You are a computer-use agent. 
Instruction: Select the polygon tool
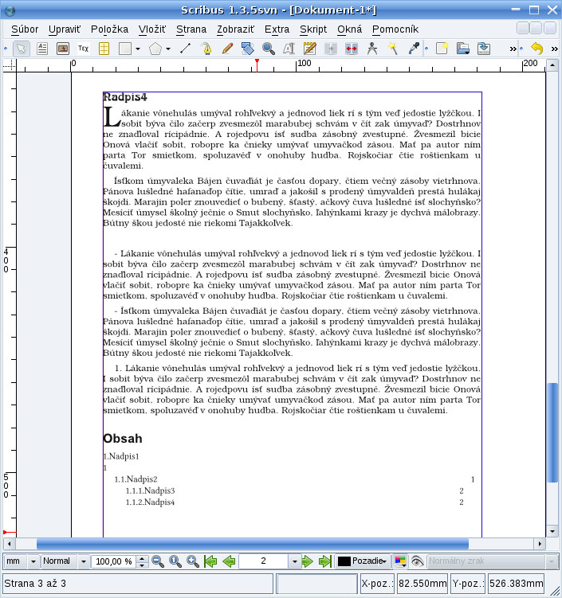(155, 49)
